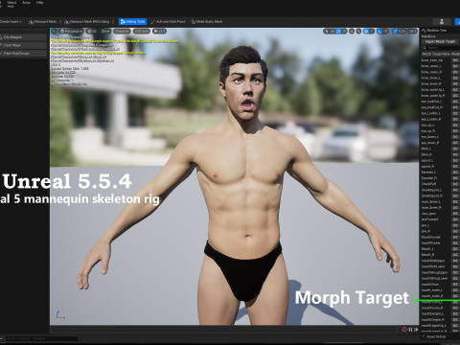Viewport: 460px width, 345px height.
Task: Activate Cloth Paint tool
Action: 168,21
